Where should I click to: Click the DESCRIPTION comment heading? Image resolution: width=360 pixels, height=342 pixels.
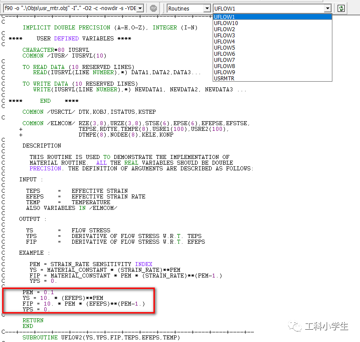click(42, 146)
